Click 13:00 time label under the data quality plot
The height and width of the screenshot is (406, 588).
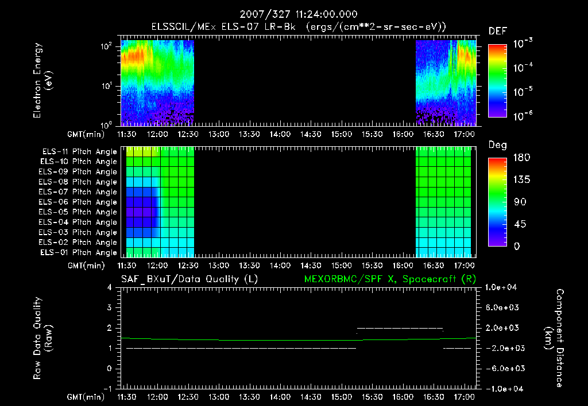tap(219, 397)
